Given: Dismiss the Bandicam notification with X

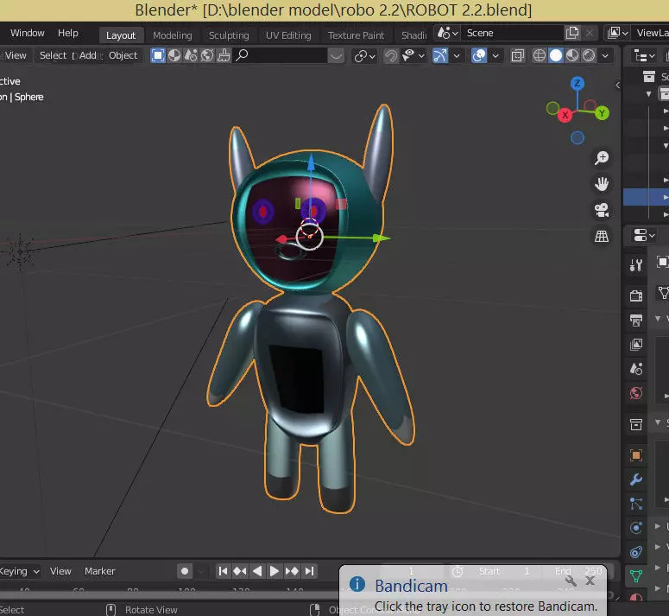Looking at the screenshot, I should coord(590,581).
